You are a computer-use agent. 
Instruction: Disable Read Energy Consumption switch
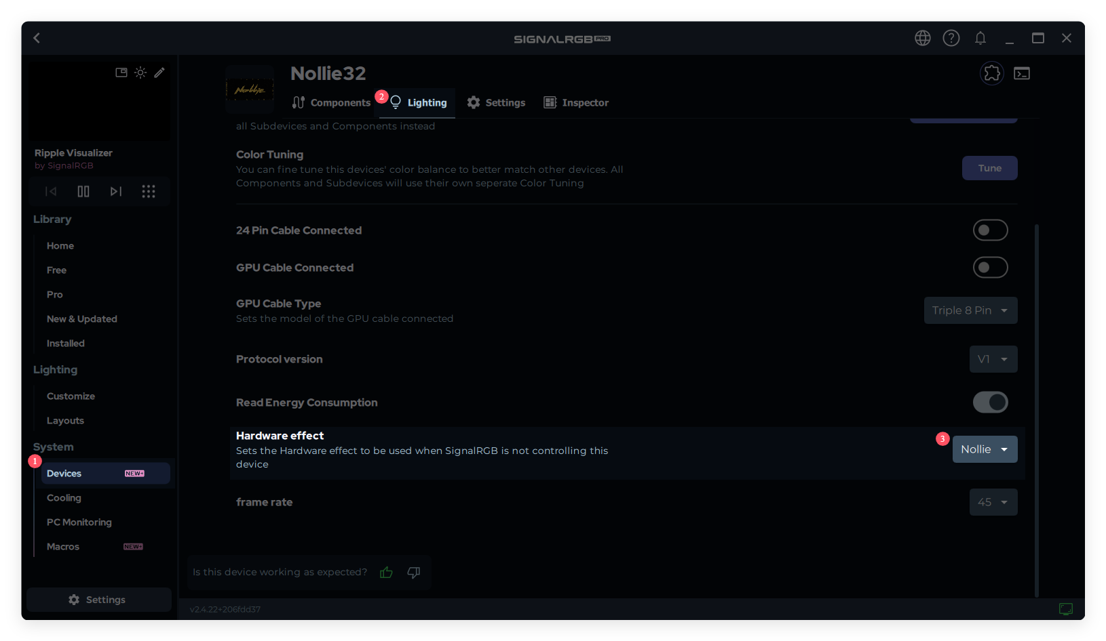[x=991, y=402]
